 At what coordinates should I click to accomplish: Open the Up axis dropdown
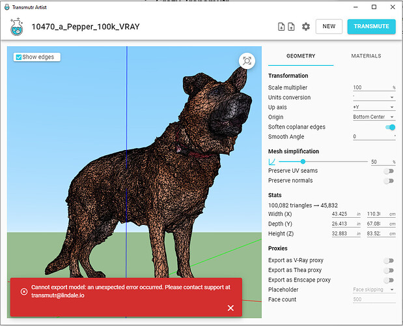coord(374,107)
